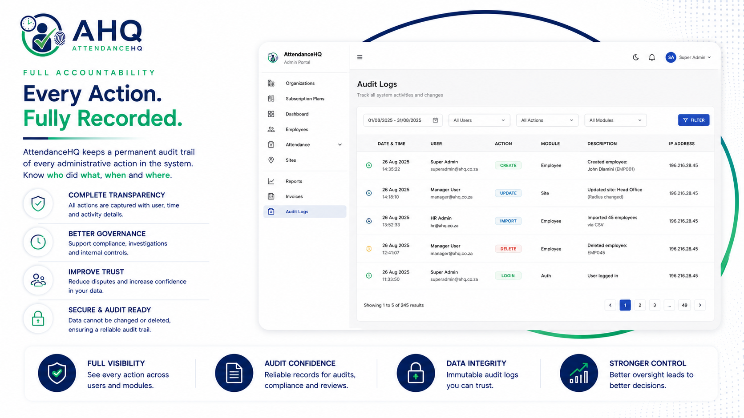Toggle dark mode moon icon

pyautogui.click(x=635, y=57)
